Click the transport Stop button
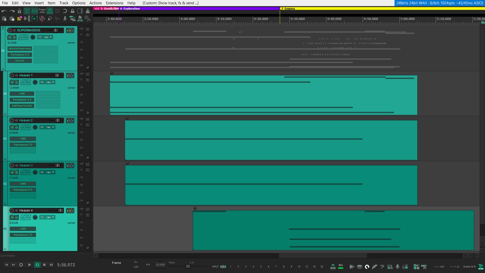485x273 pixels. click(44, 265)
